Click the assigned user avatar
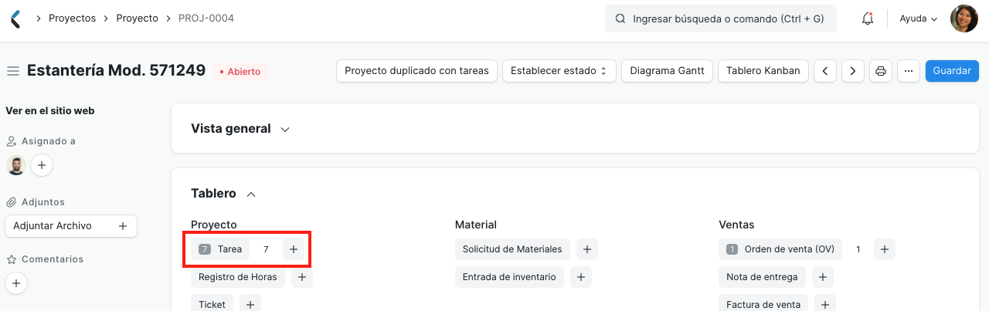 click(x=16, y=165)
